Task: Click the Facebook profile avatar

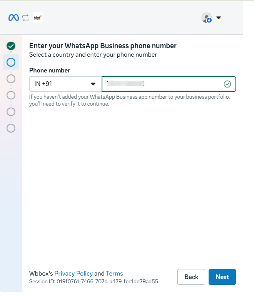Action: pyautogui.click(x=207, y=18)
